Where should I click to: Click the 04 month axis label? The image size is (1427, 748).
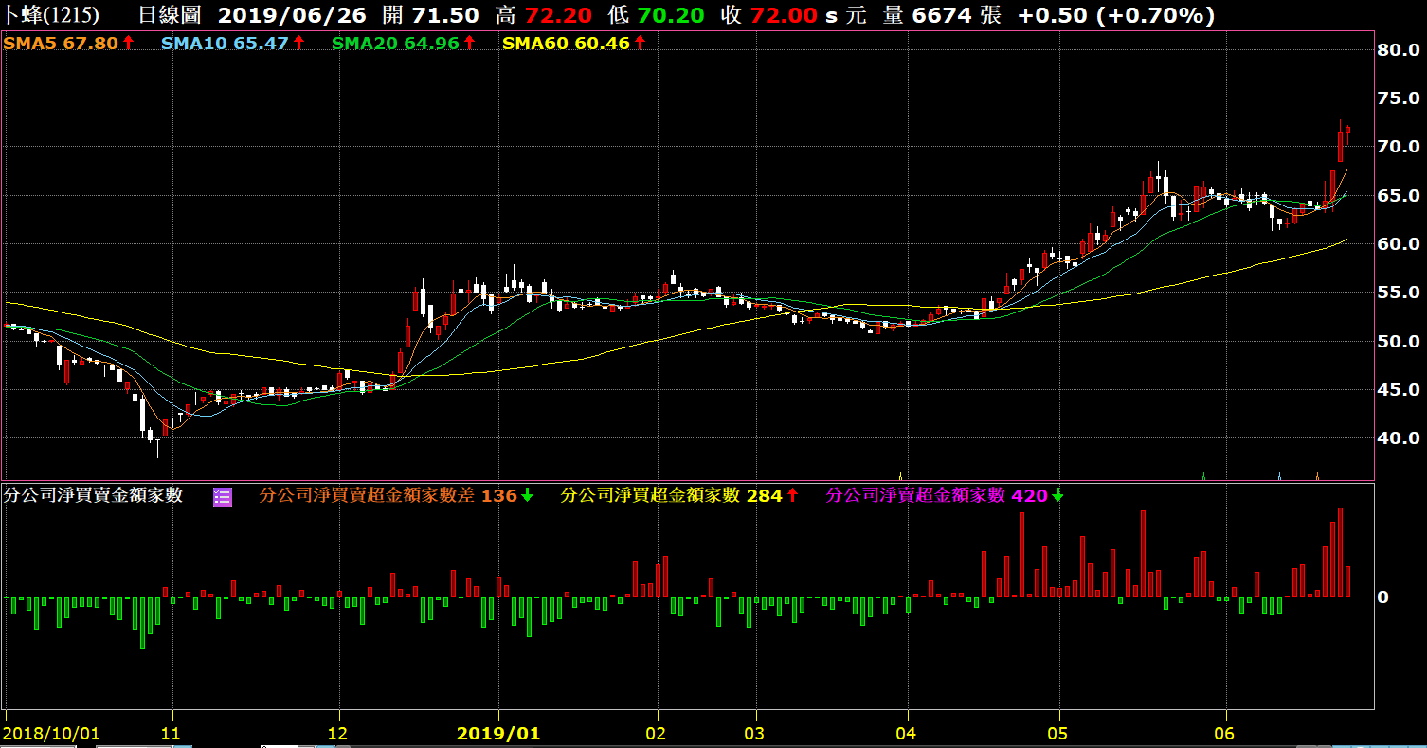coord(907,733)
